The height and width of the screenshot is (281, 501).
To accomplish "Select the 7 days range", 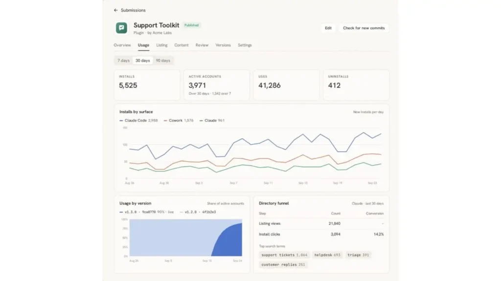I will [x=123, y=60].
